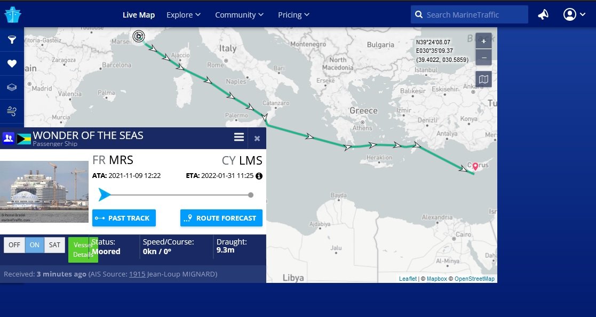Click the ROUTE FORECAST button
The image size is (596, 317).
click(221, 218)
